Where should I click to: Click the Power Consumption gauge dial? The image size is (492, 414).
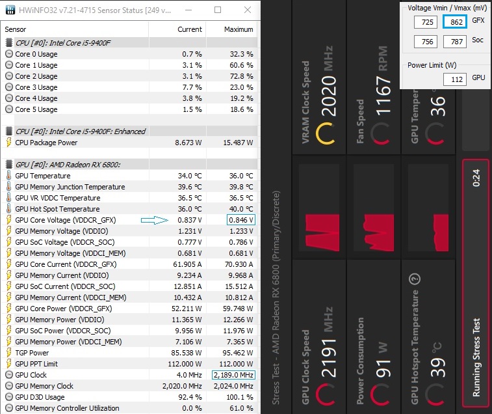click(x=380, y=395)
